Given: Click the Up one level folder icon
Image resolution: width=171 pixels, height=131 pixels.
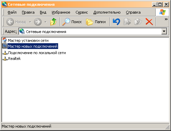Looking at the screenshot, I should coord(53,22).
